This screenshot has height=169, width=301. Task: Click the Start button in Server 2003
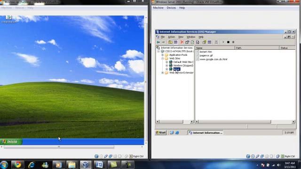[x=161, y=132]
